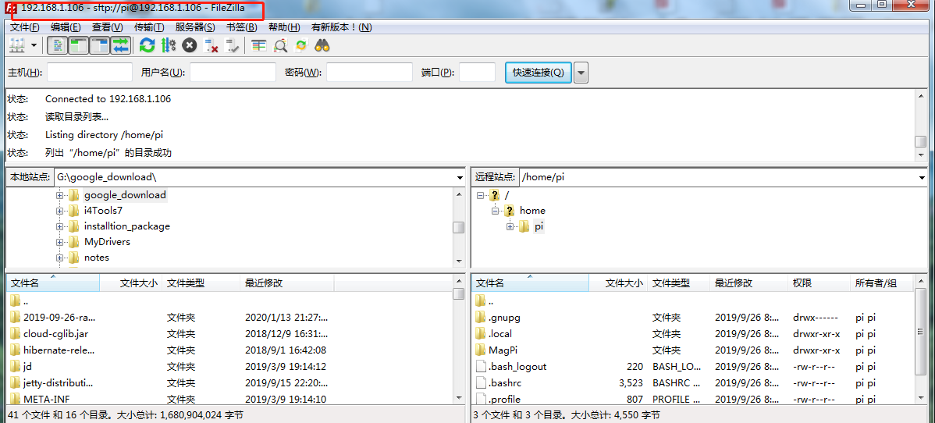The image size is (935, 423).
Task: Toggle the remote directory tree display
Action: (99, 45)
